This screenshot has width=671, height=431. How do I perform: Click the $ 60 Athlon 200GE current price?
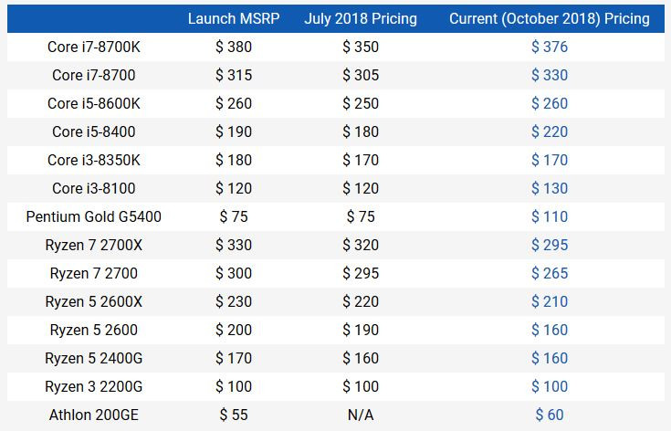(550, 415)
